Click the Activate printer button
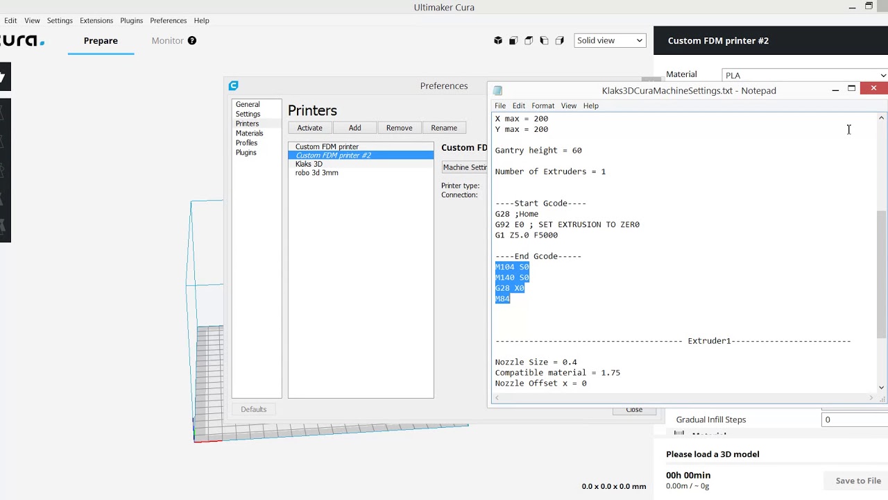 (309, 128)
